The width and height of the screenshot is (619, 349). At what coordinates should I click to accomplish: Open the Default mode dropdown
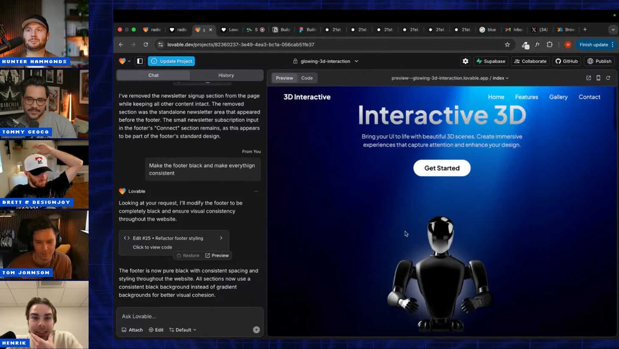click(x=183, y=329)
